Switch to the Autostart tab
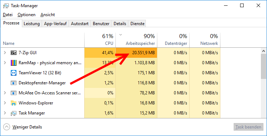Viewport: 267px width, 136px height. 80,24
